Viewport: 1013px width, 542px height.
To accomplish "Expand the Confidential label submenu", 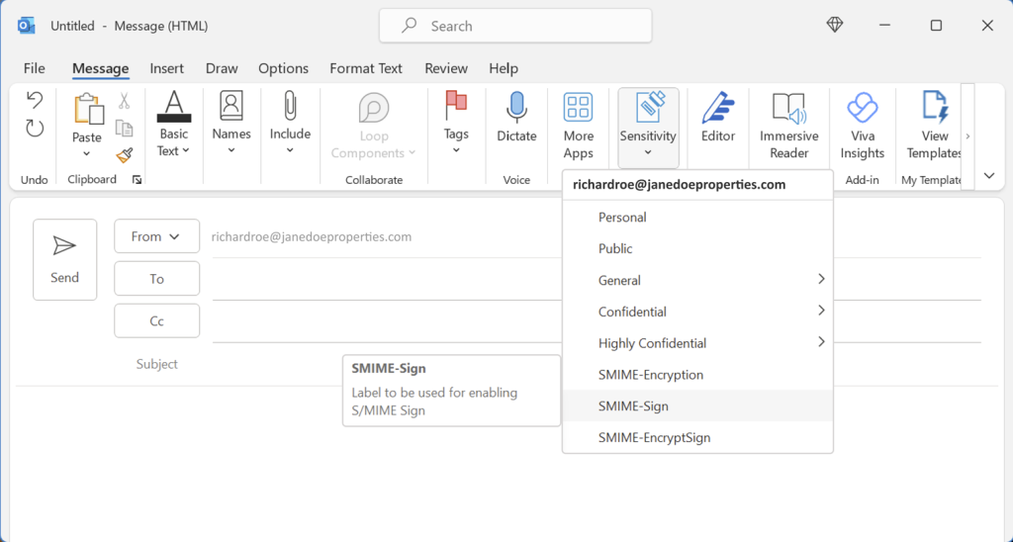I will (x=821, y=311).
